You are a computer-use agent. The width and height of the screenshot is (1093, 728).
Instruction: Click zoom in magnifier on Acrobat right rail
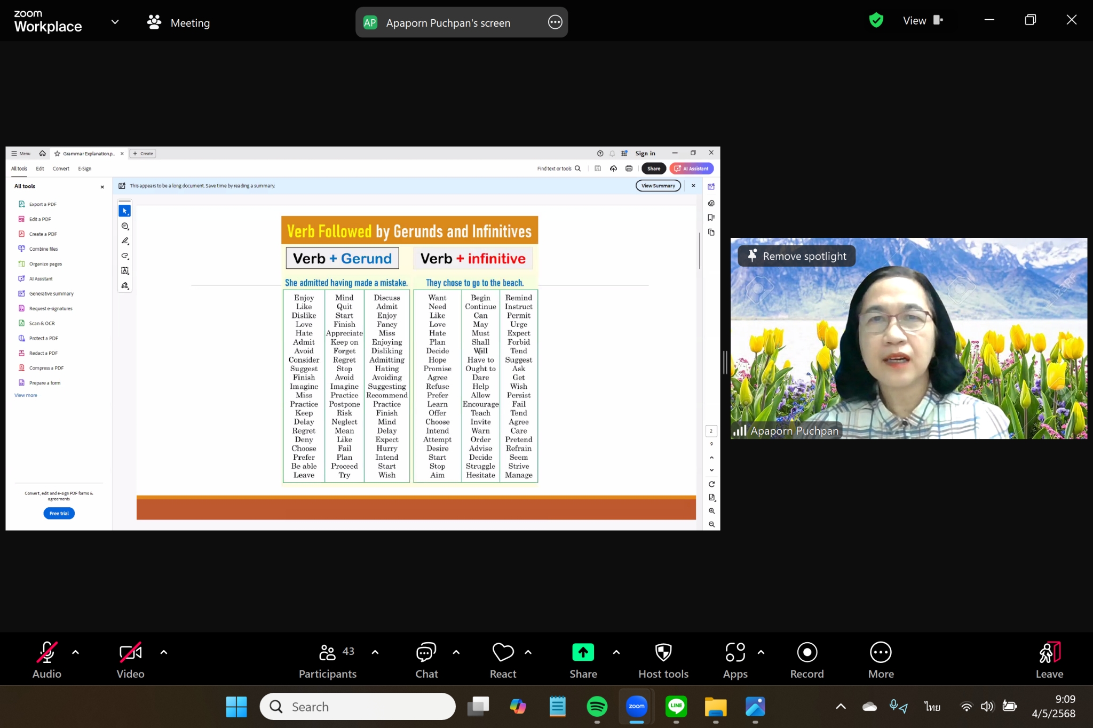(711, 511)
